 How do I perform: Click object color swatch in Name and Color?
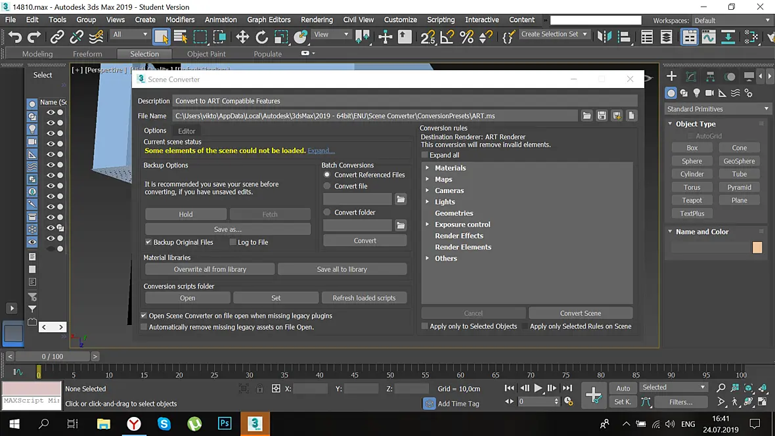(x=757, y=247)
